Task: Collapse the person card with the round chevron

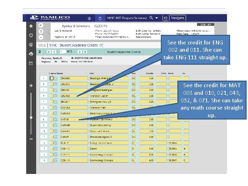Action: point(41,37)
